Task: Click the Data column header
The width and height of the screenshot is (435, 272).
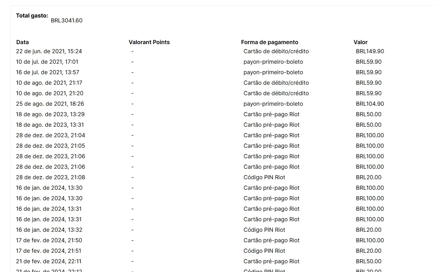Action: [x=22, y=42]
